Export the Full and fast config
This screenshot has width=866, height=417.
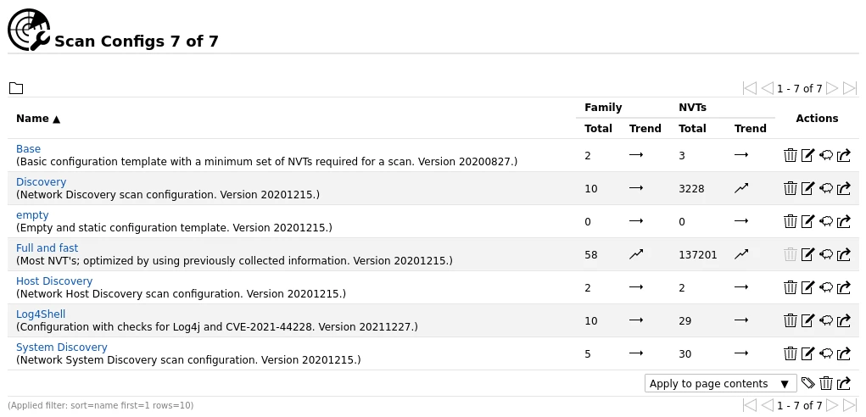(844, 254)
